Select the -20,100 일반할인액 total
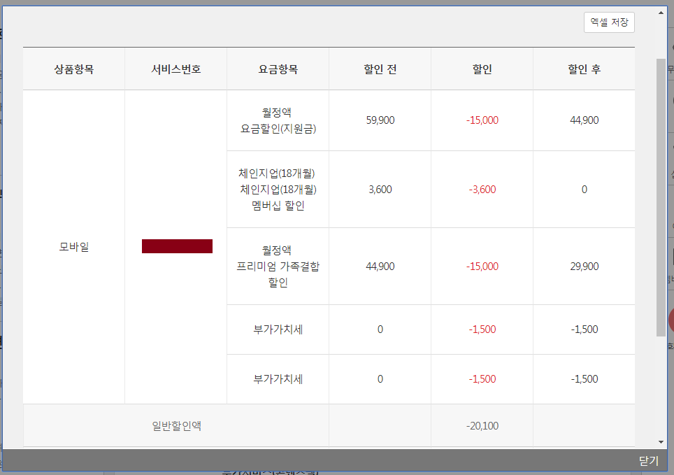The height and width of the screenshot is (475, 674). 482,425
